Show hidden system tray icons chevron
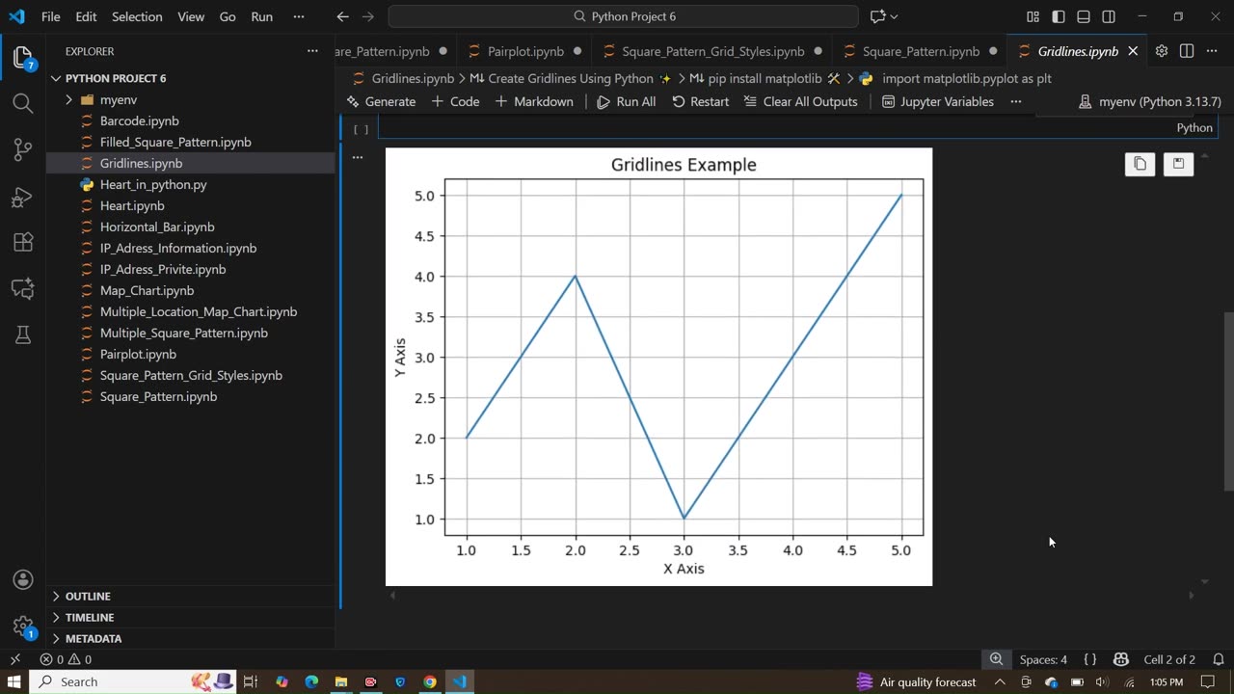 [x=1000, y=681]
